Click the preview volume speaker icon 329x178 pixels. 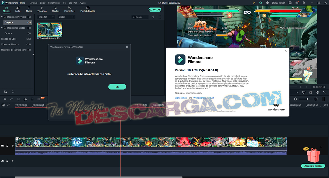[x=317, y=92]
